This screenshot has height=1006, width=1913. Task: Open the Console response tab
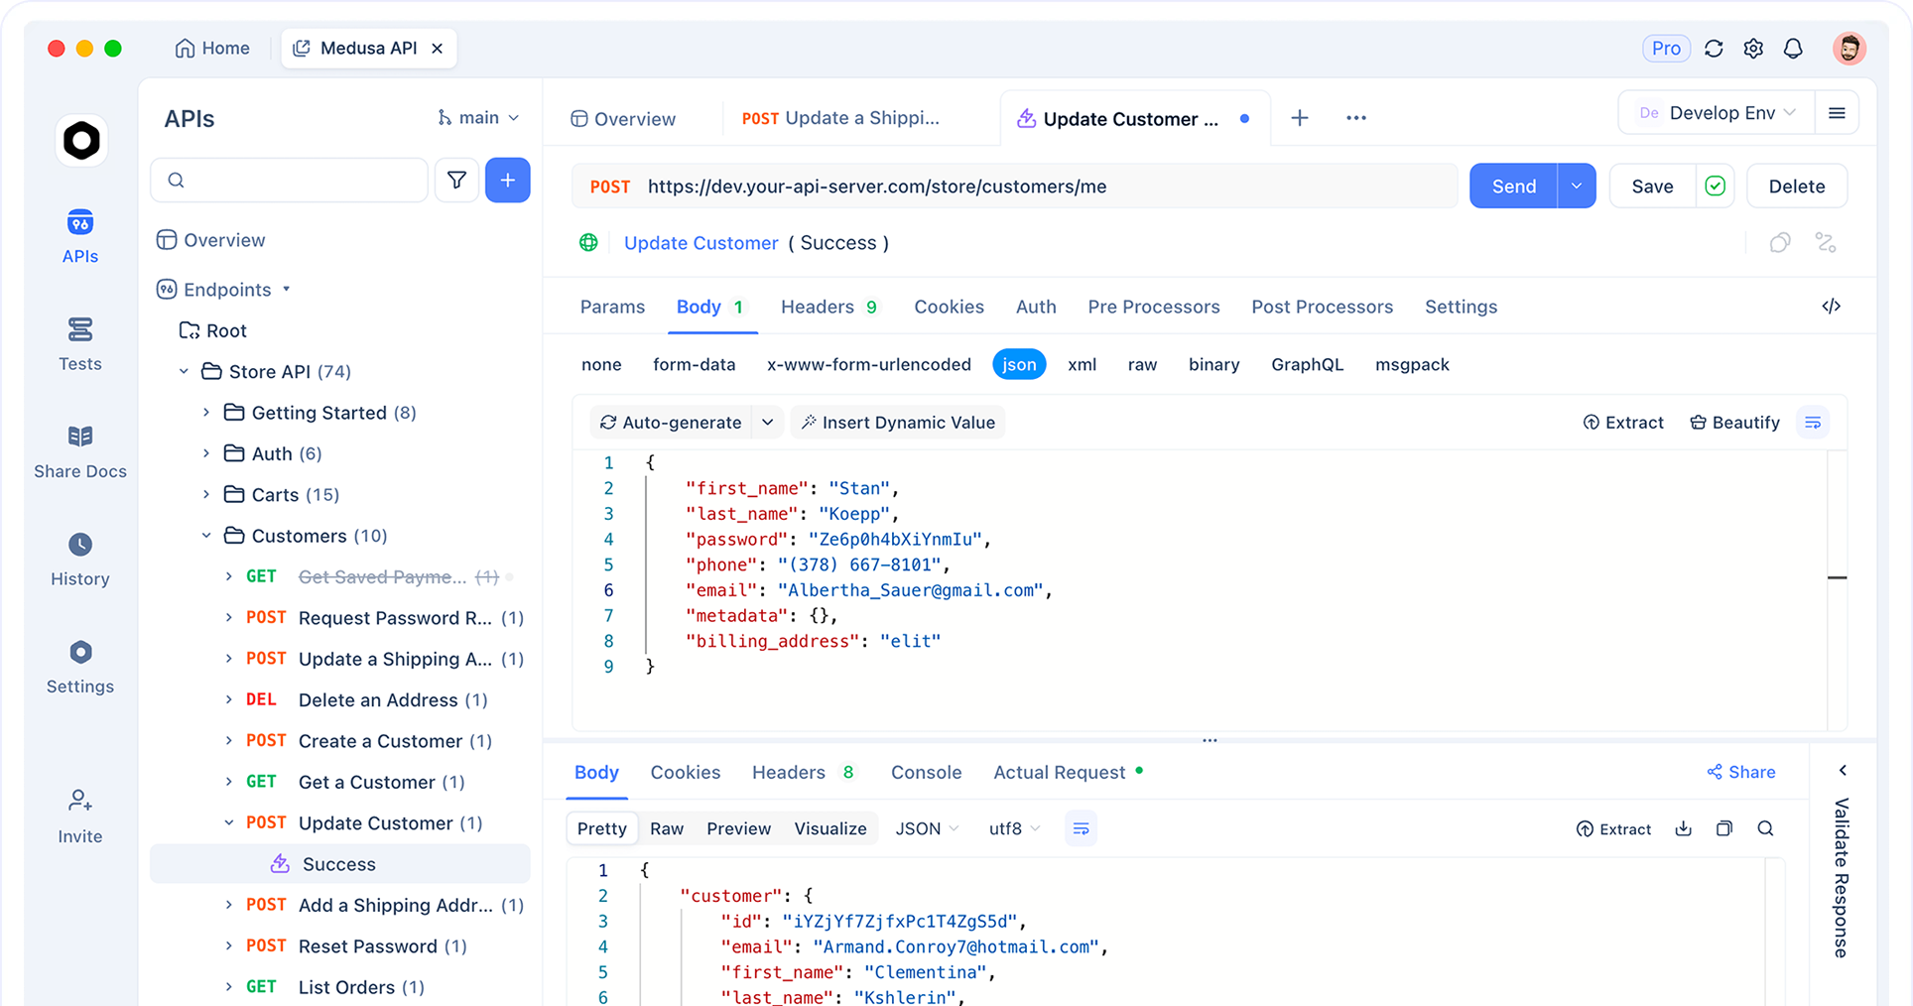tap(926, 772)
